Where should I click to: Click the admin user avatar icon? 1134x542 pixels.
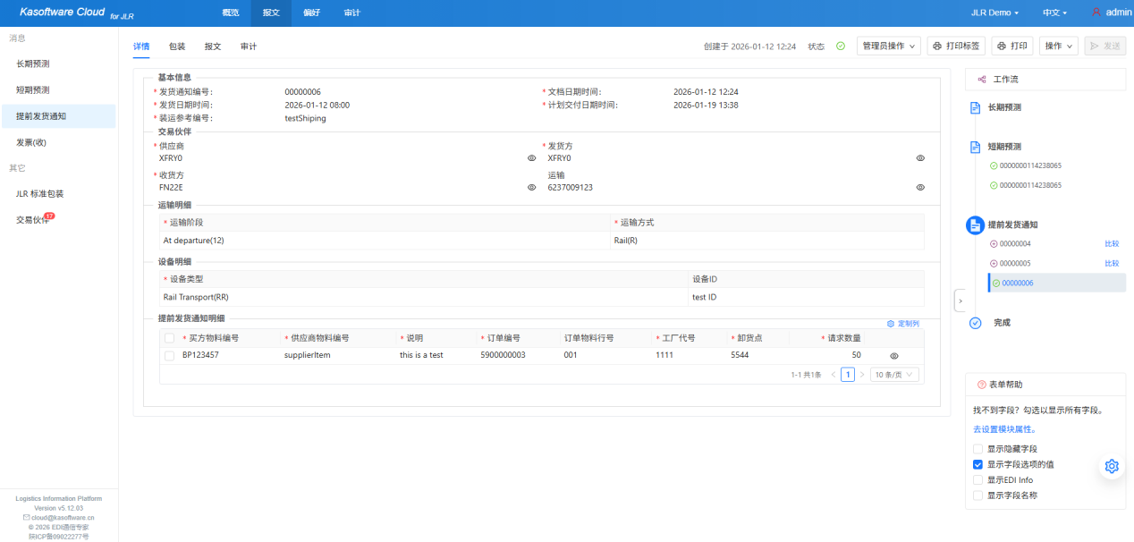click(1096, 13)
